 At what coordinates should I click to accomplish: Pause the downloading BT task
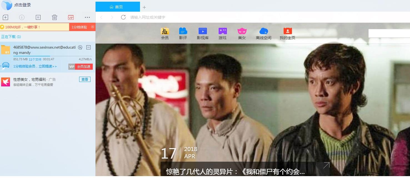[89, 47]
